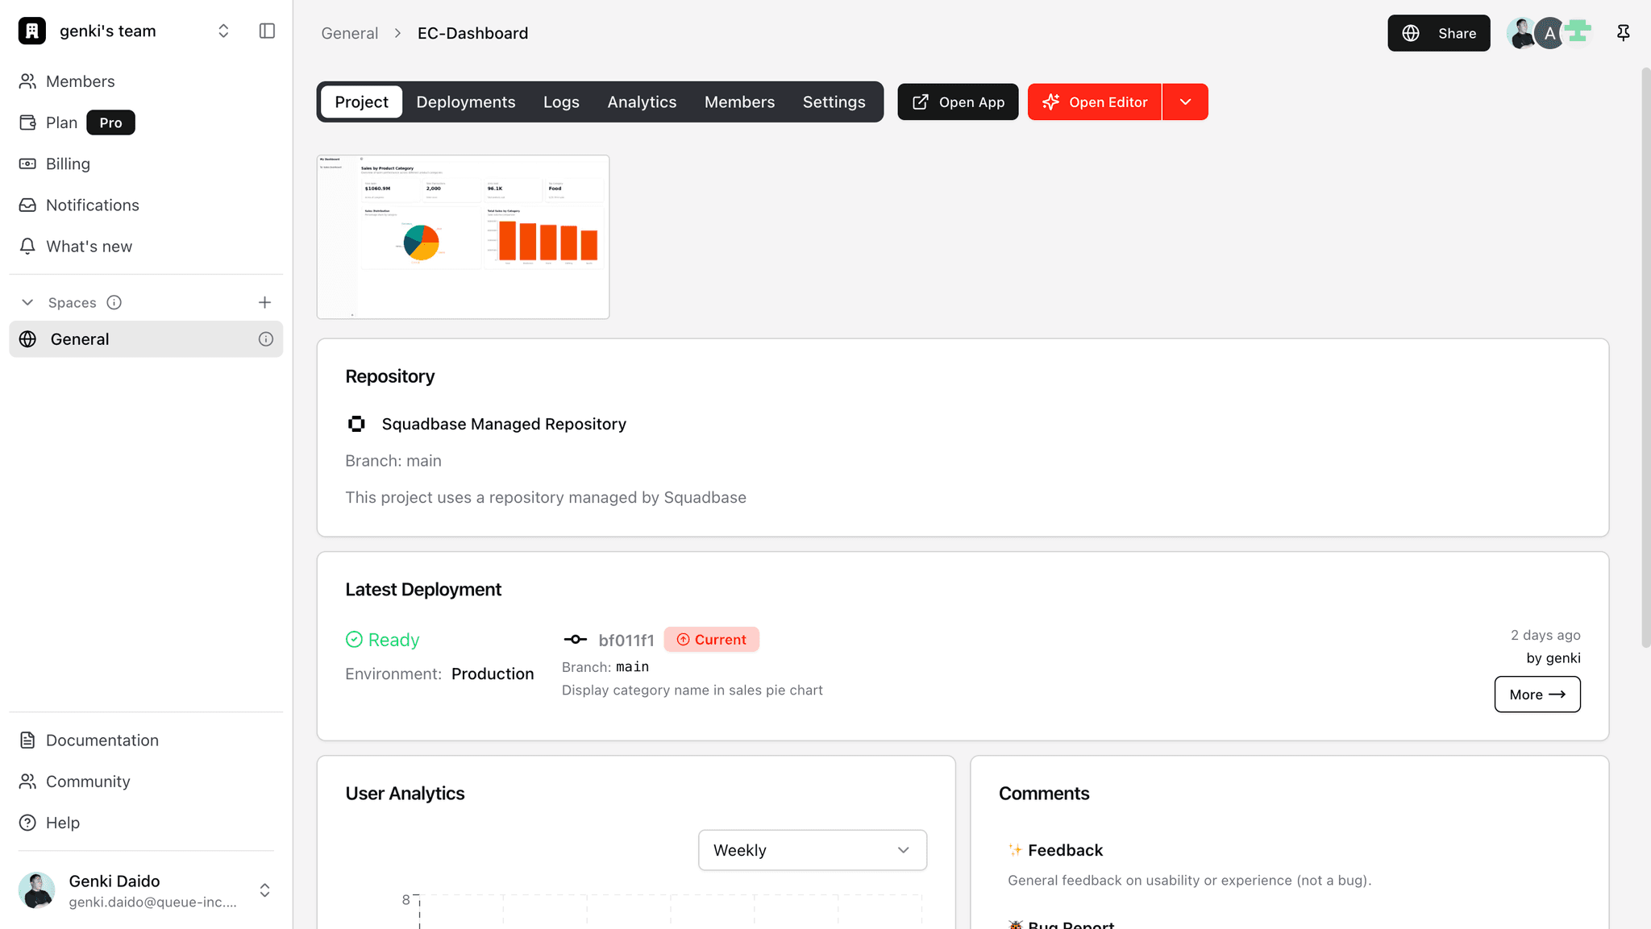Click the Open App button
The width and height of the screenshot is (1651, 929).
click(x=958, y=102)
